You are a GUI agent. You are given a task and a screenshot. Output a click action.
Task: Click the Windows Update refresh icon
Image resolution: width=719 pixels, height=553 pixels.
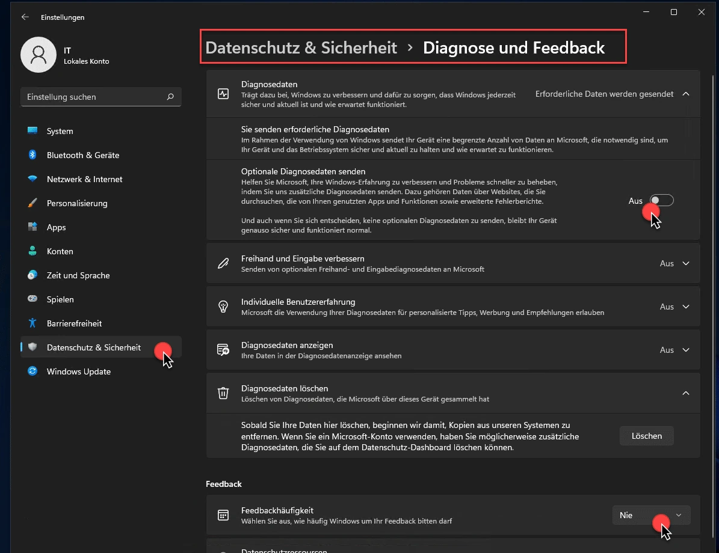click(x=32, y=371)
